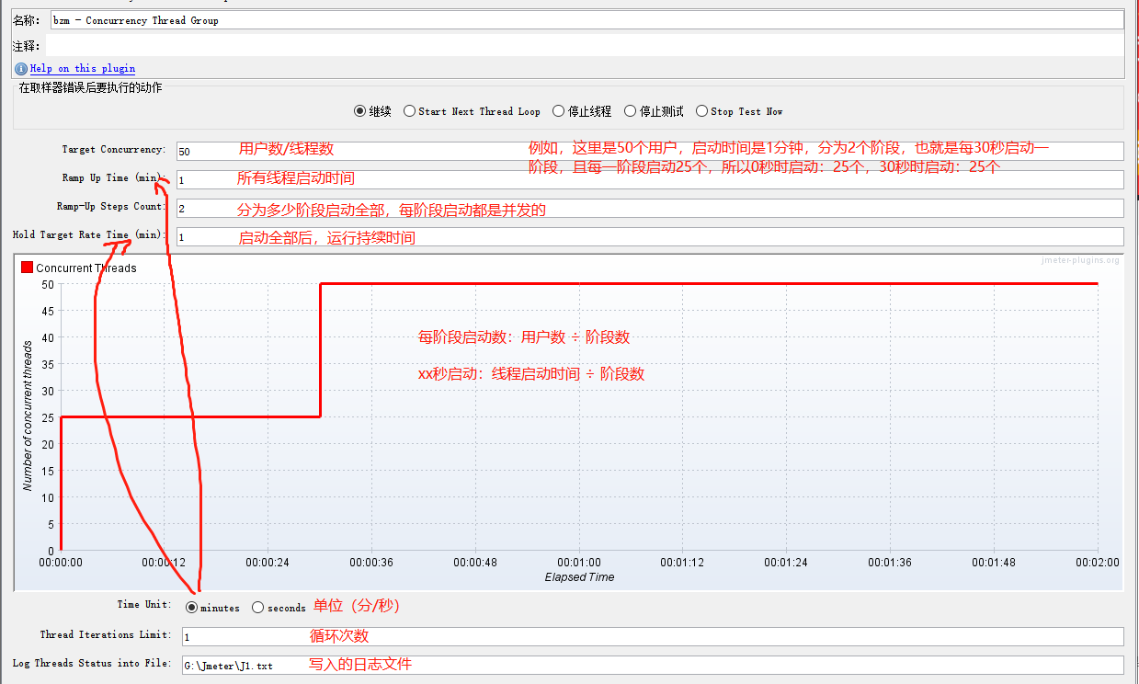Click the Number of concurrent threads axis label
Screen dimensions: 1139x684
(x=28, y=416)
